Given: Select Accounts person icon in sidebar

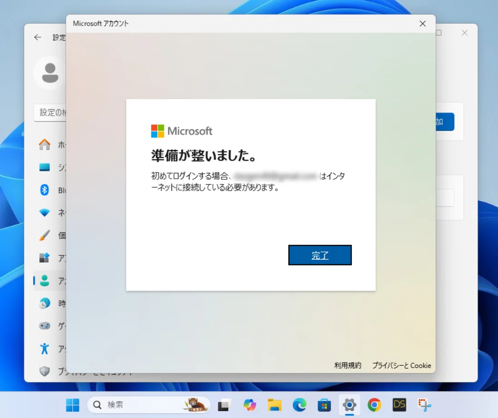Looking at the screenshot, I should [44, 280].
